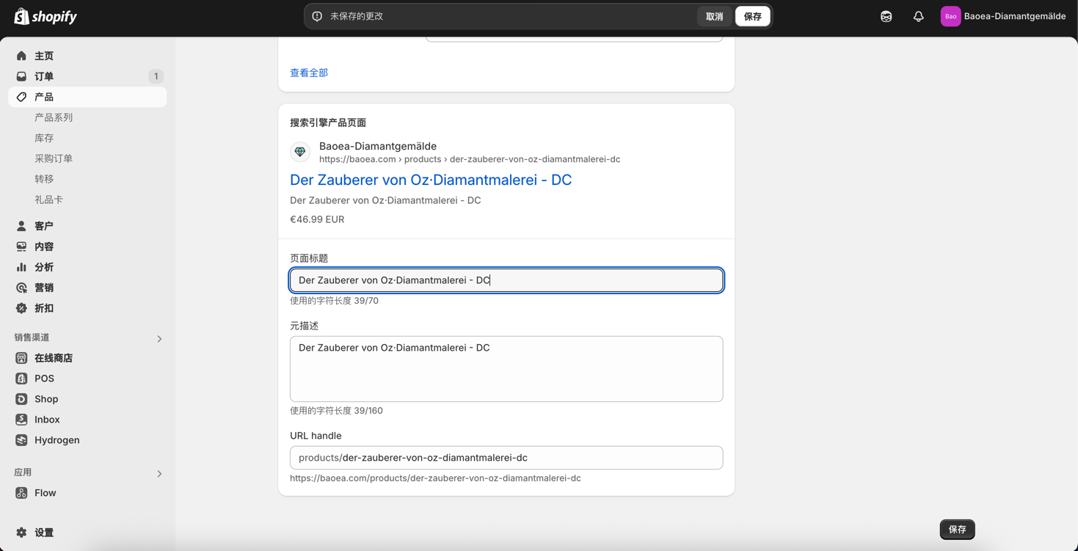Click the 元描述 meta description textarea

click(506, 369)
